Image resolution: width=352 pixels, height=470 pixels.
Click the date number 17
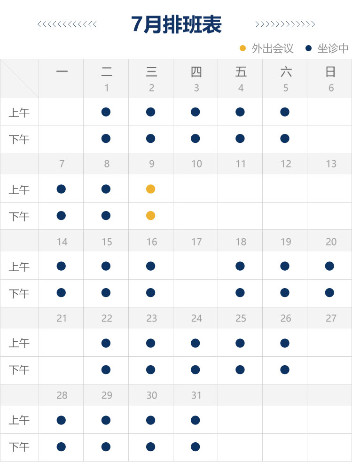196,242
